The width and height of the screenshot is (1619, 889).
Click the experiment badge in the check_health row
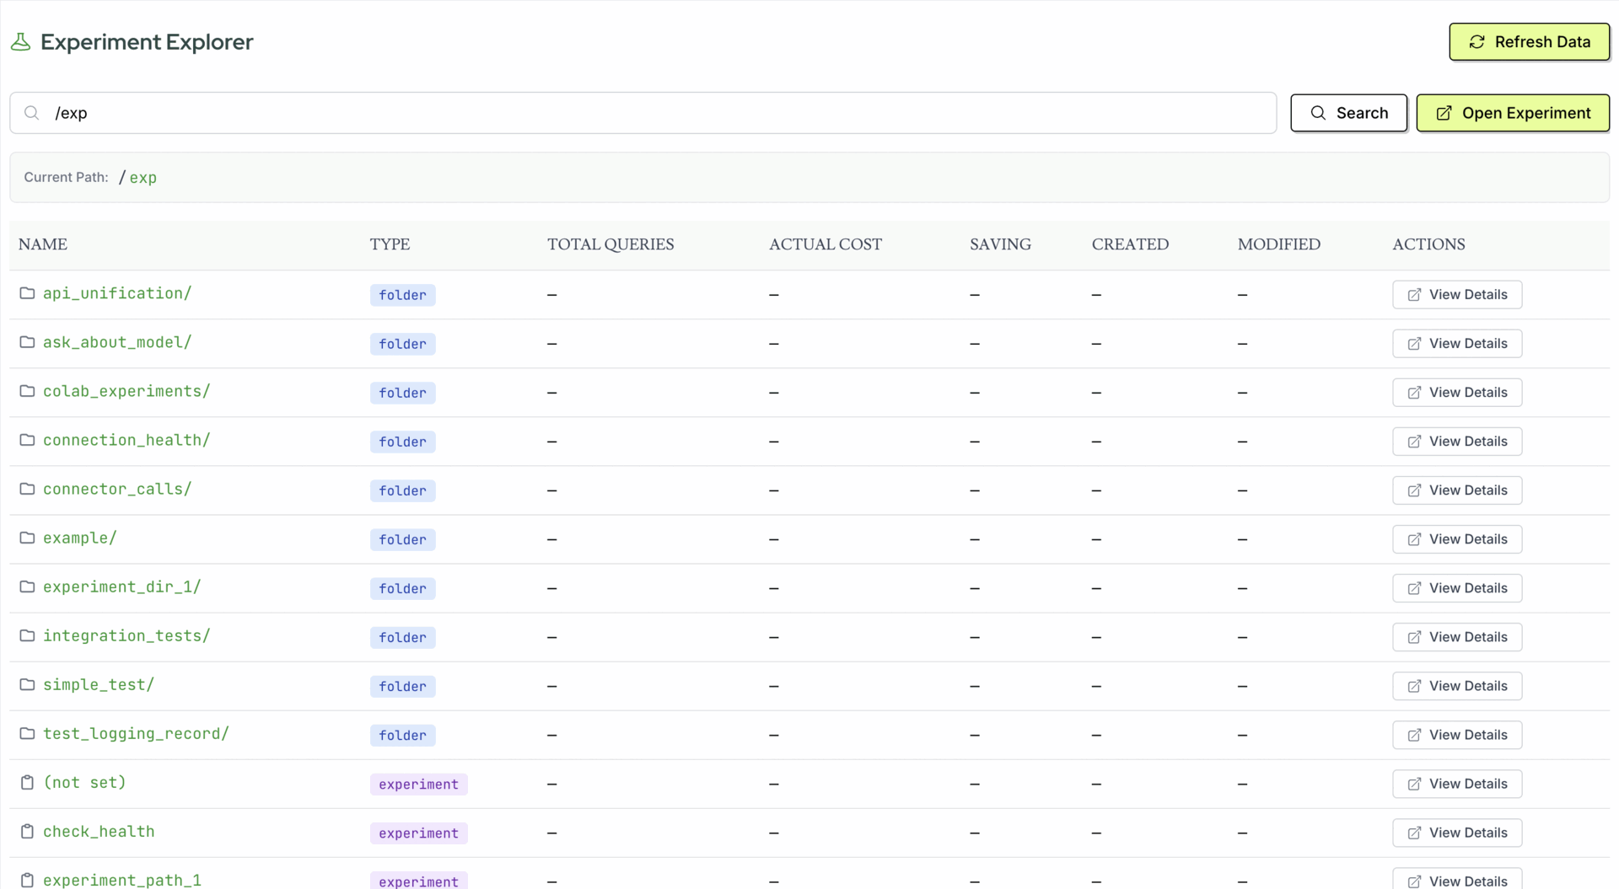click(418, 833)
